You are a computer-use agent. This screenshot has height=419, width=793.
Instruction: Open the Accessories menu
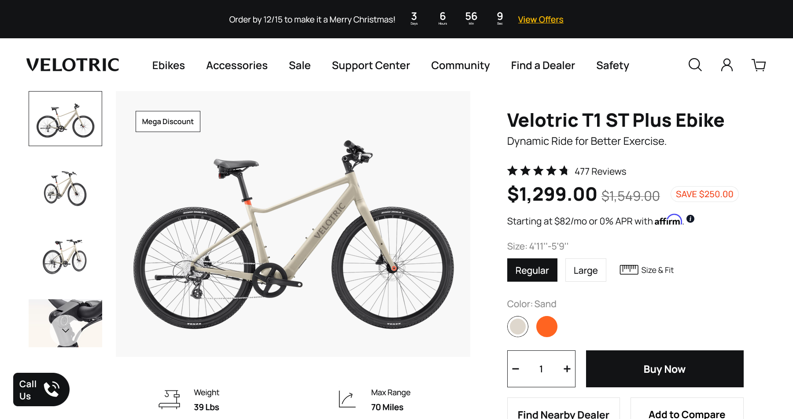coord(236,66)
